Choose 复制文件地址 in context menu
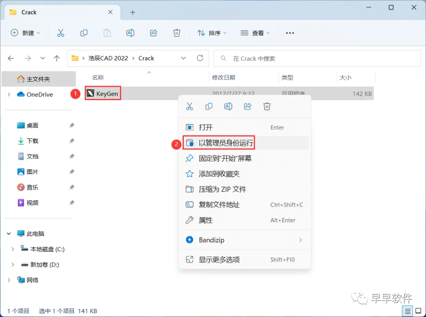 pos(245,205)
